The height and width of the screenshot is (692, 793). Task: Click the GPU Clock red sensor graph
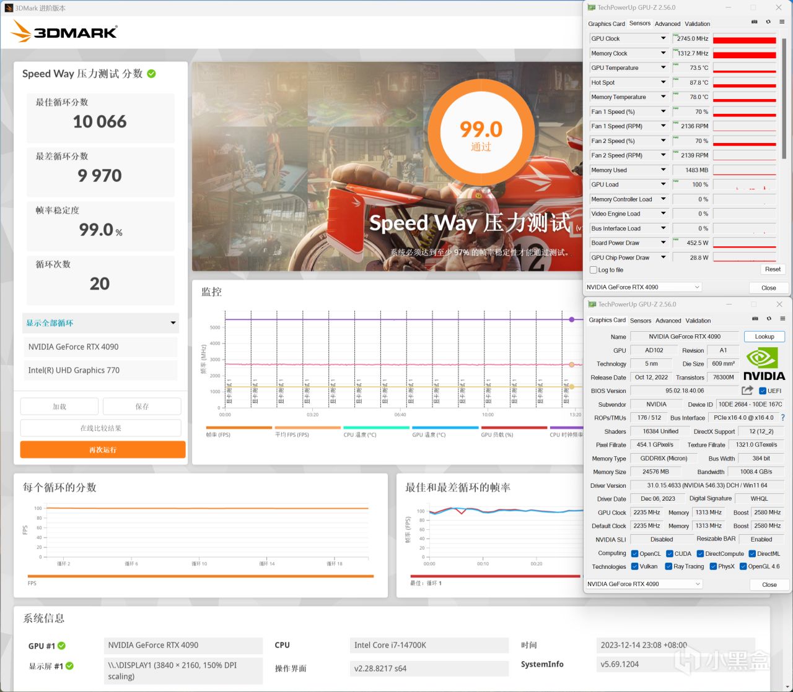point(745,39)
